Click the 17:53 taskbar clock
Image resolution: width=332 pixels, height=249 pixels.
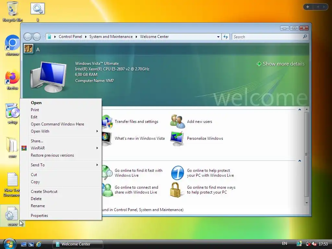(323, 244)
